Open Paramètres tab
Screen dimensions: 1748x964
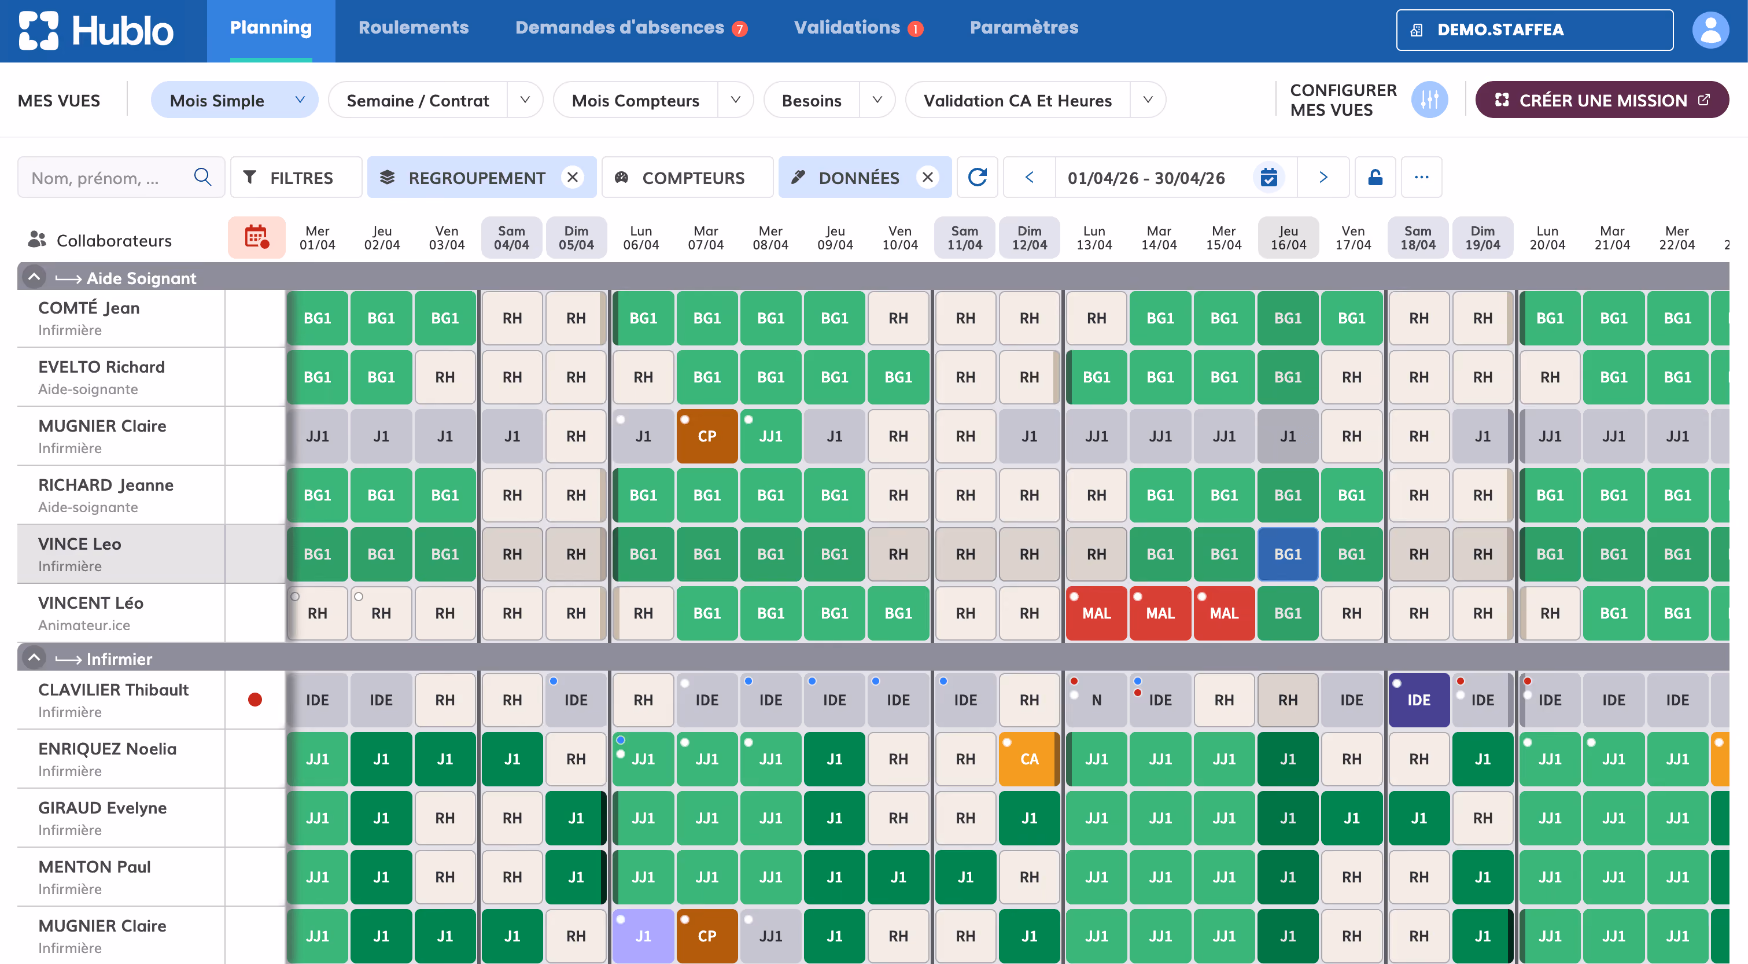click(1024, 28)
